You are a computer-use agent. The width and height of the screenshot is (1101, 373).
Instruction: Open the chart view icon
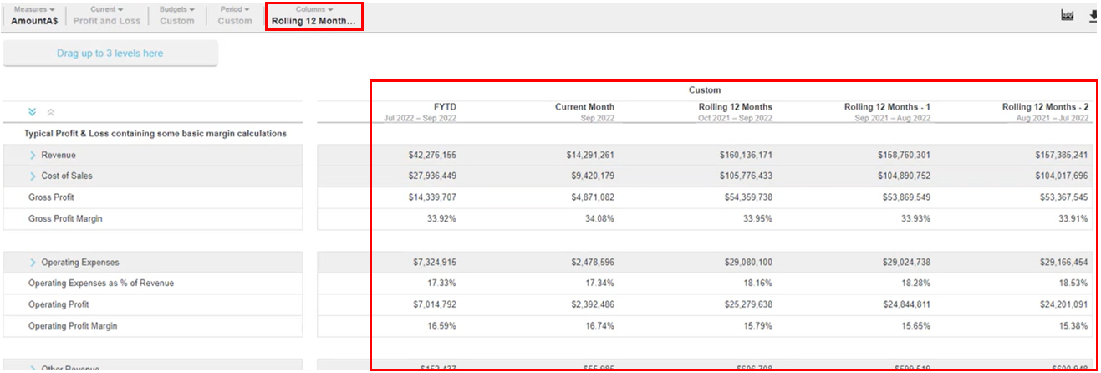pyautogui.click(x=1067, y=16)
